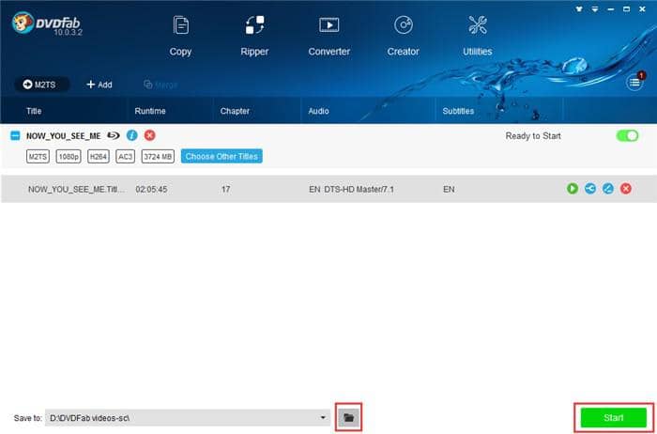Open the title bar dropdown menu icon
This screenshot has height=434, width=657.
click(x=595, y=8)
